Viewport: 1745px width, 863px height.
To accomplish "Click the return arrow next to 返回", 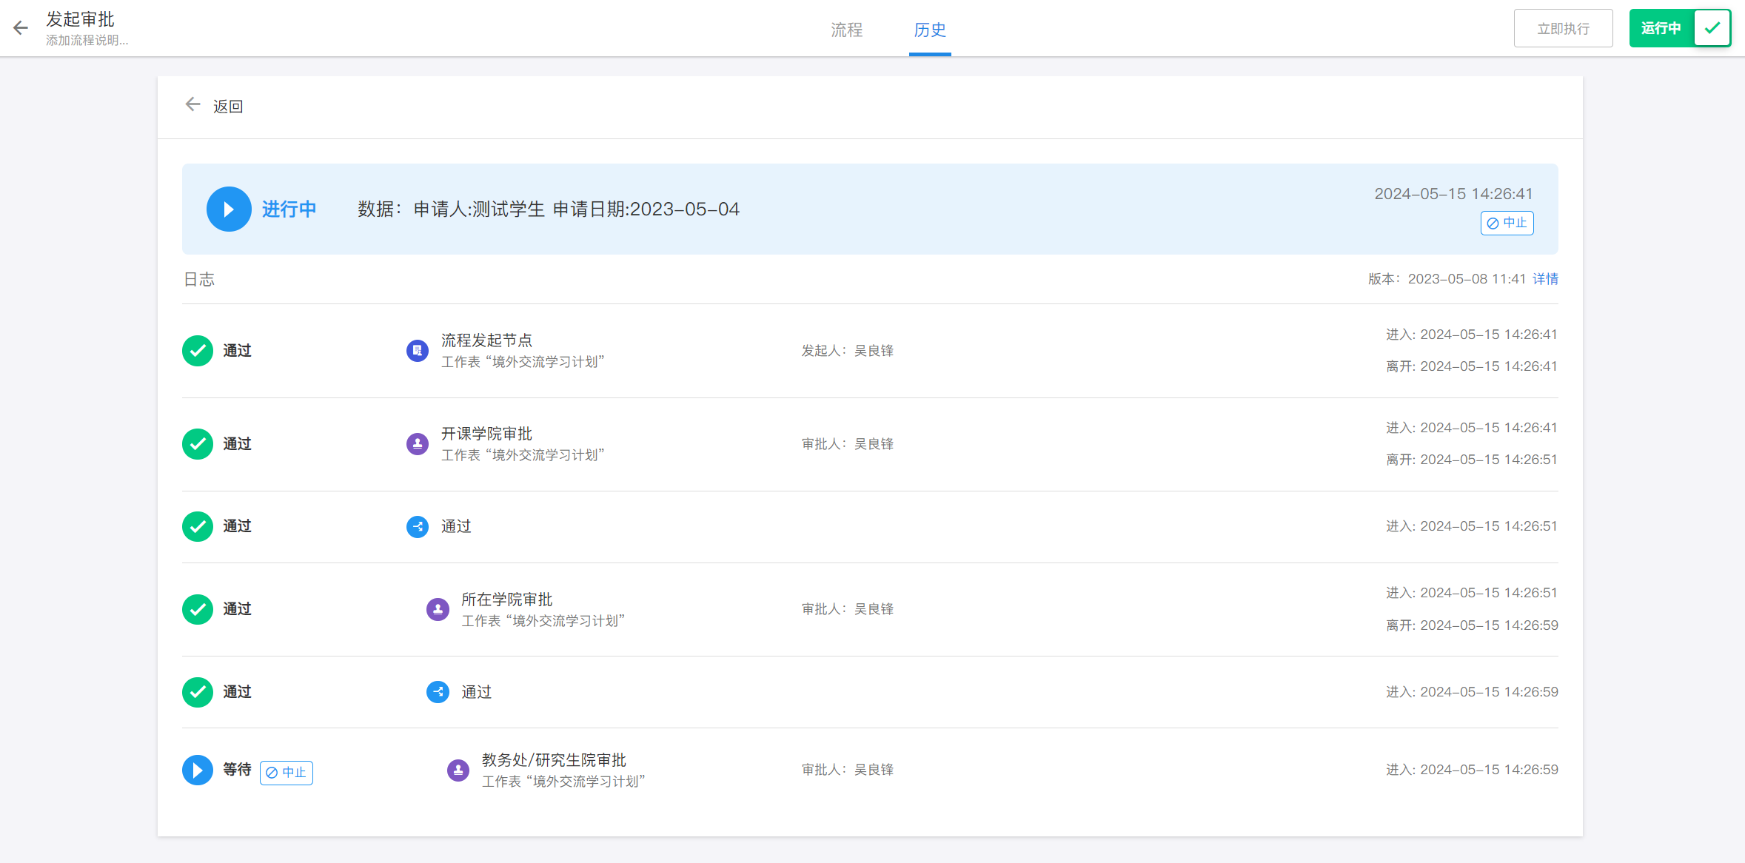I will (x=192, y=104).
